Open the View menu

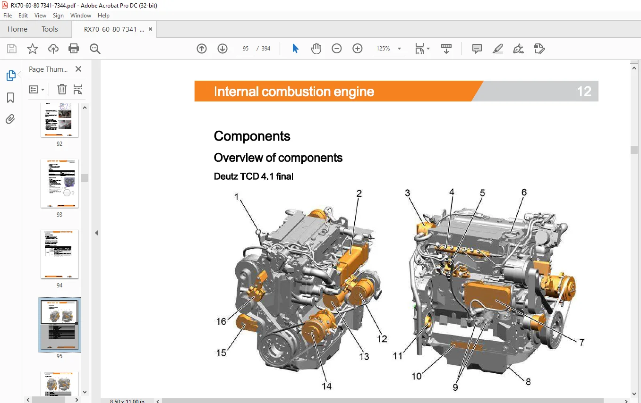coord(41,16)
